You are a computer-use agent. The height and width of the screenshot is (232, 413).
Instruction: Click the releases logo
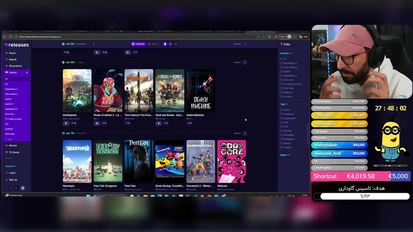click(x=17, y=45)
